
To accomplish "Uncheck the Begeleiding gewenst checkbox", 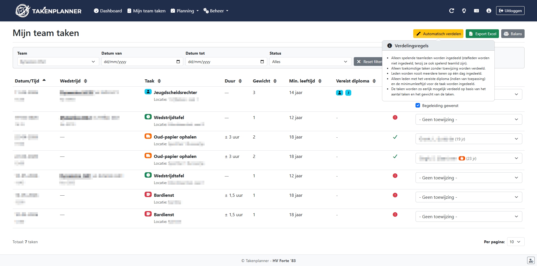I will 418,105.
